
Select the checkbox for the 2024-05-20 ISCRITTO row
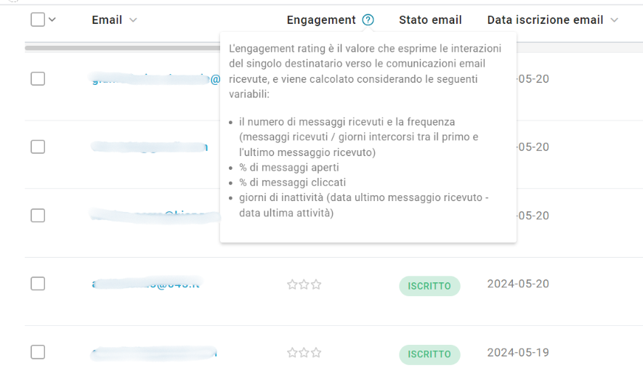(38, 284)
